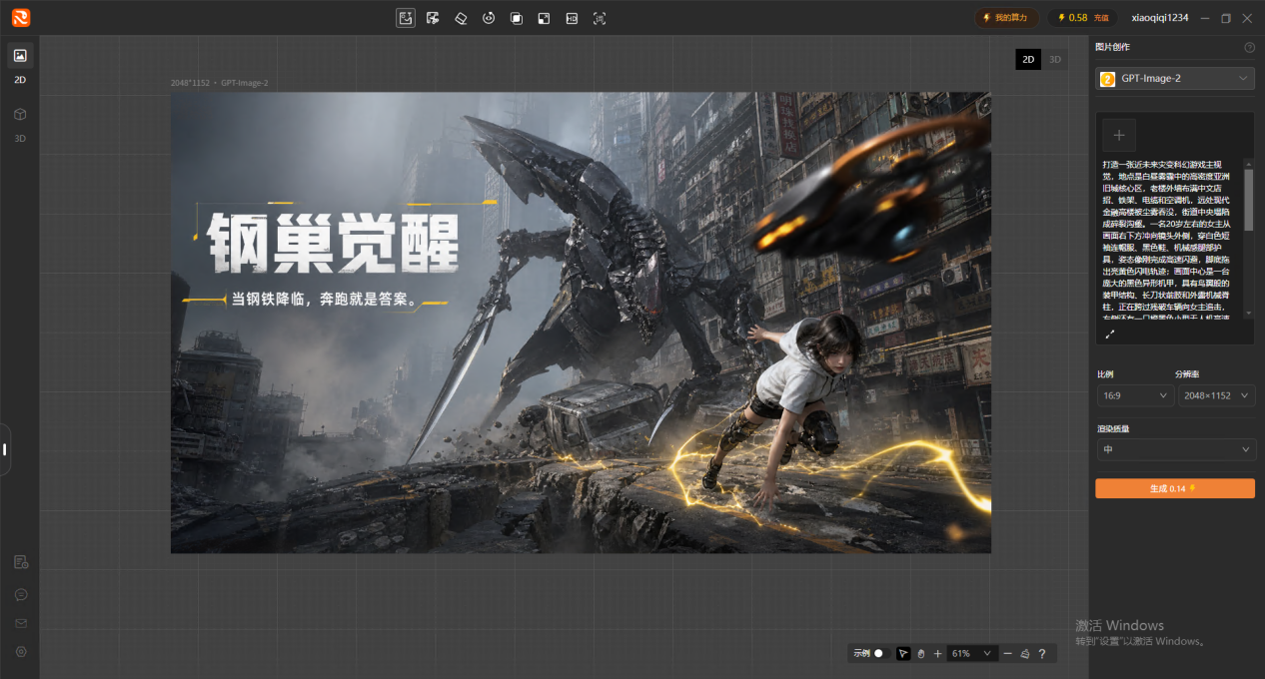
Task: Open the GPT-Image-2 model dropdown
Action: click(x=1174, y=78)
